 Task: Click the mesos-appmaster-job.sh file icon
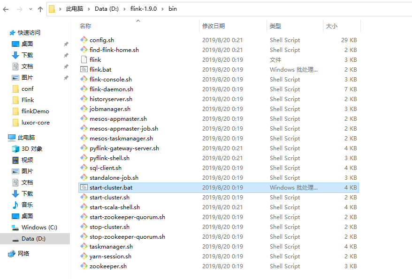point(84,128)
